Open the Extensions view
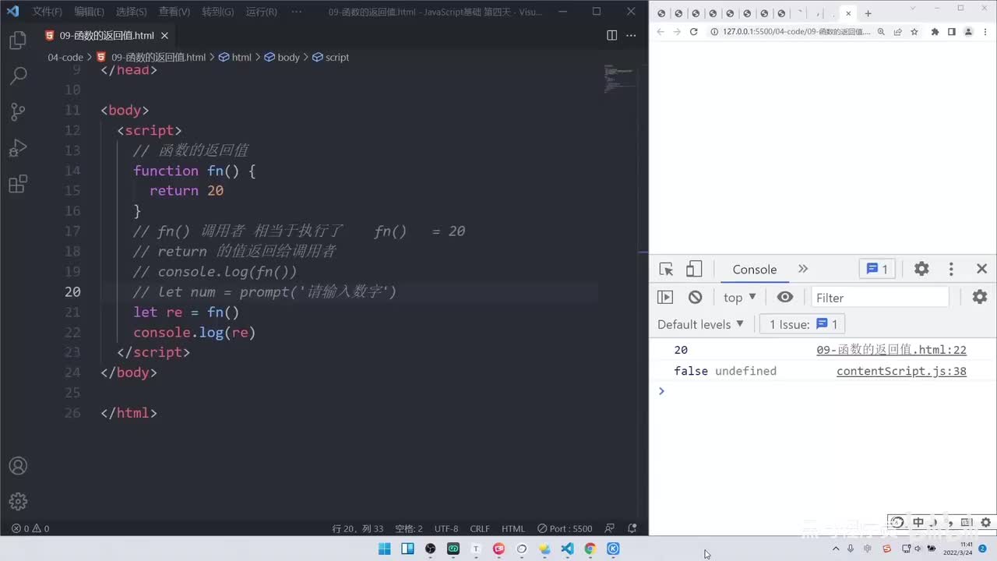 pos(18,185)
